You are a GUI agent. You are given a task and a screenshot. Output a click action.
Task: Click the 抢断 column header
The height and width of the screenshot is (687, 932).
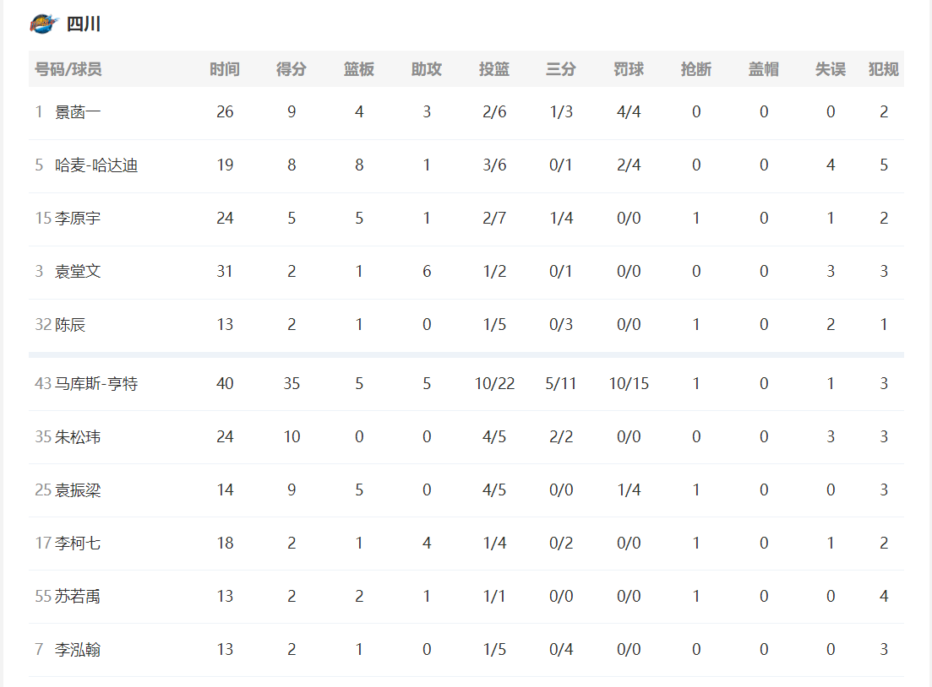tap(696, 69)
